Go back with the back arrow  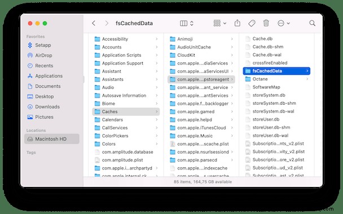click(x=94, y=23)
